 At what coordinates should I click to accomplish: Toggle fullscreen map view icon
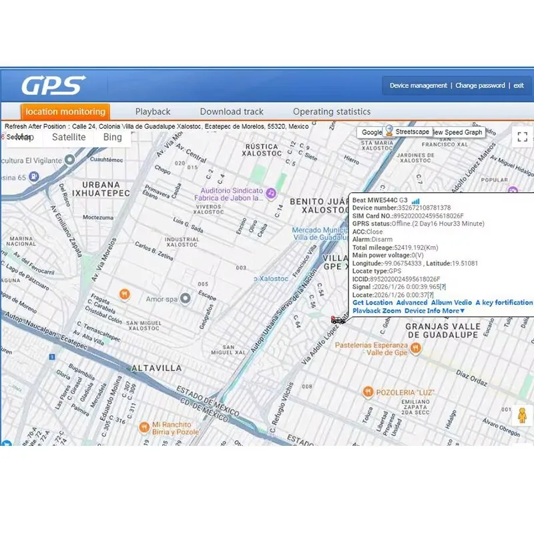pos(523,137)
